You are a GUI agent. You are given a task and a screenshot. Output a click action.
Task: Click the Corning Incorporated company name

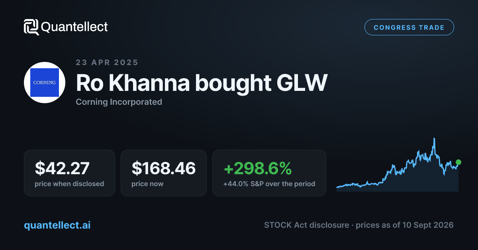click(x=119, y=102)
